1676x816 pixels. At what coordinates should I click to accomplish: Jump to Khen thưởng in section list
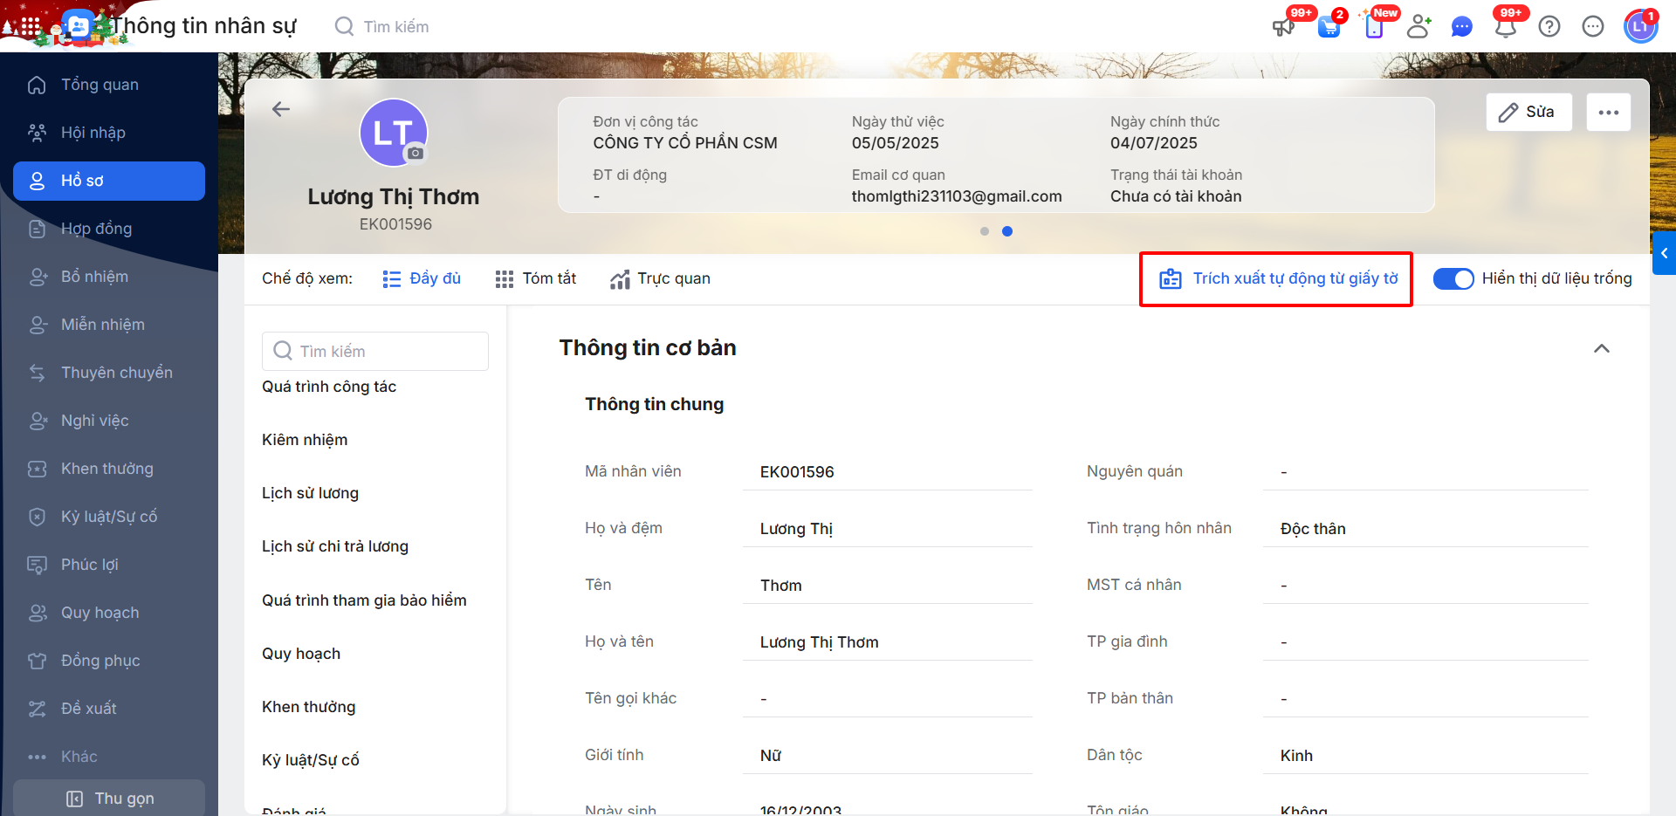click(308, 707)
